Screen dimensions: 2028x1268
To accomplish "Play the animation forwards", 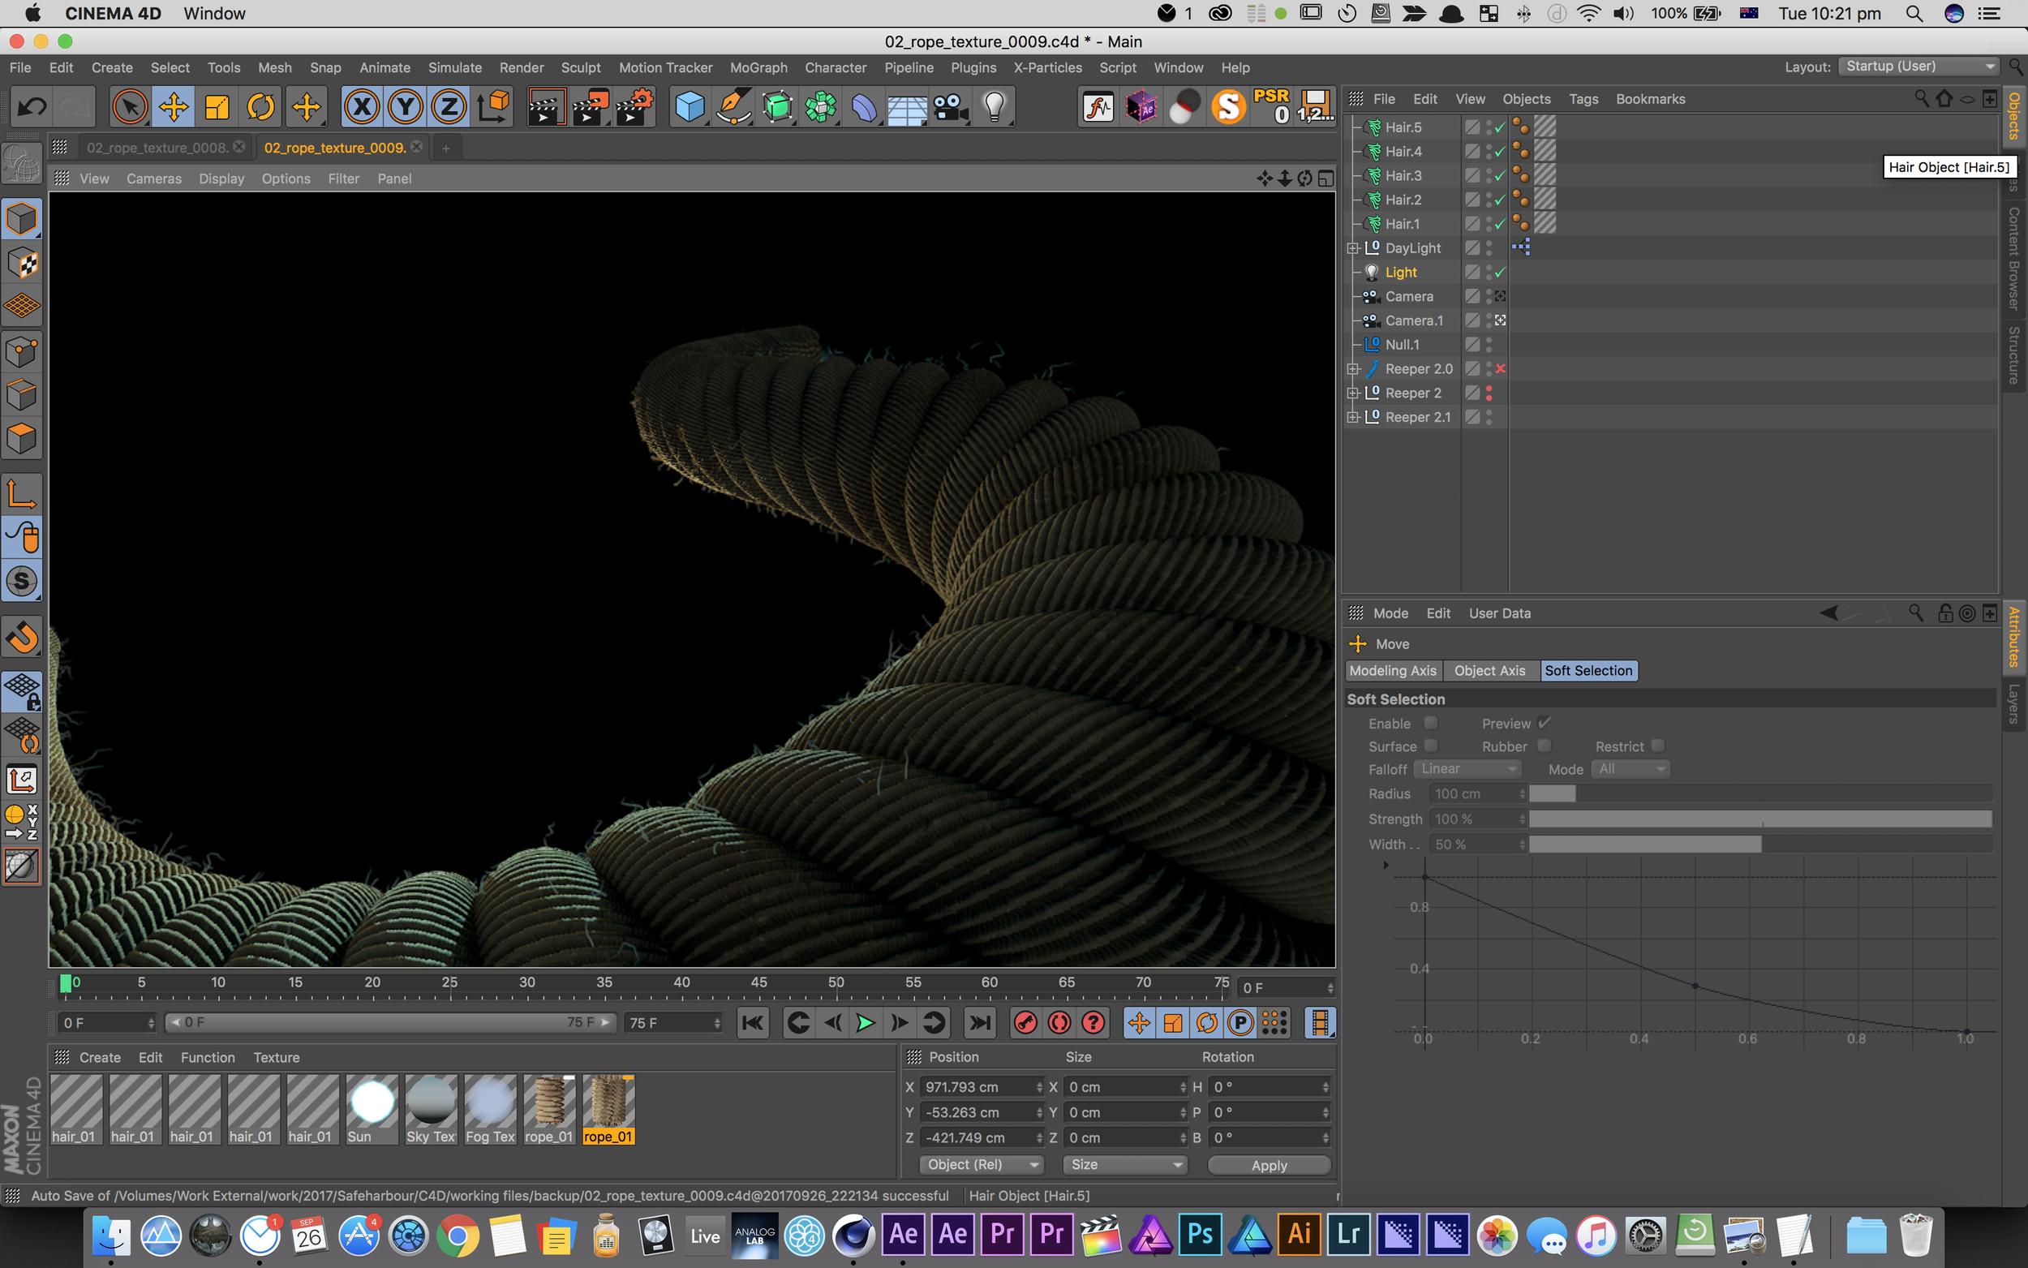I will click(x=866, y=1023).
